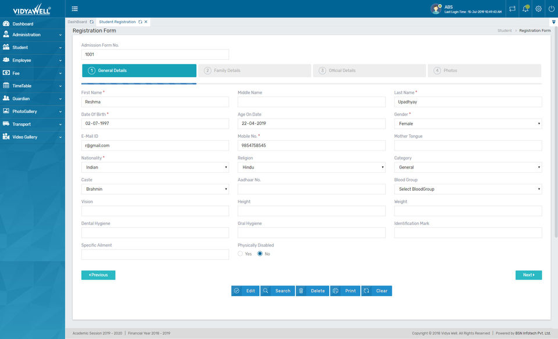
Task: Click the power logout icon
Action: pos(551,9)
